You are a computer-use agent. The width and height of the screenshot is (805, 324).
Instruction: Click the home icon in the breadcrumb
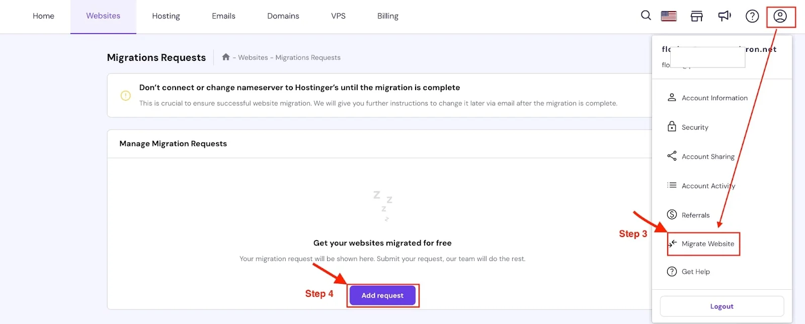tap(226, 57)
